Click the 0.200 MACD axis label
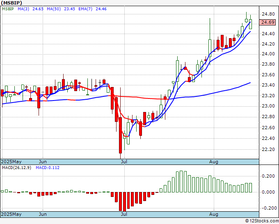The width and height of the screenshot is (279, 224). click(268, 176)
